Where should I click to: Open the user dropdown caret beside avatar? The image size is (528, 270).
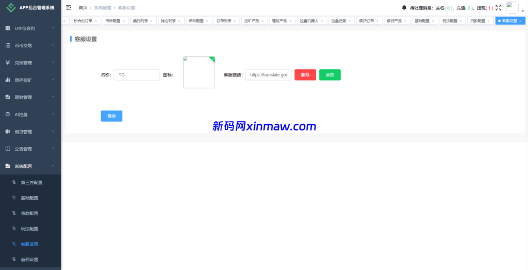click(x=523, y=11)
